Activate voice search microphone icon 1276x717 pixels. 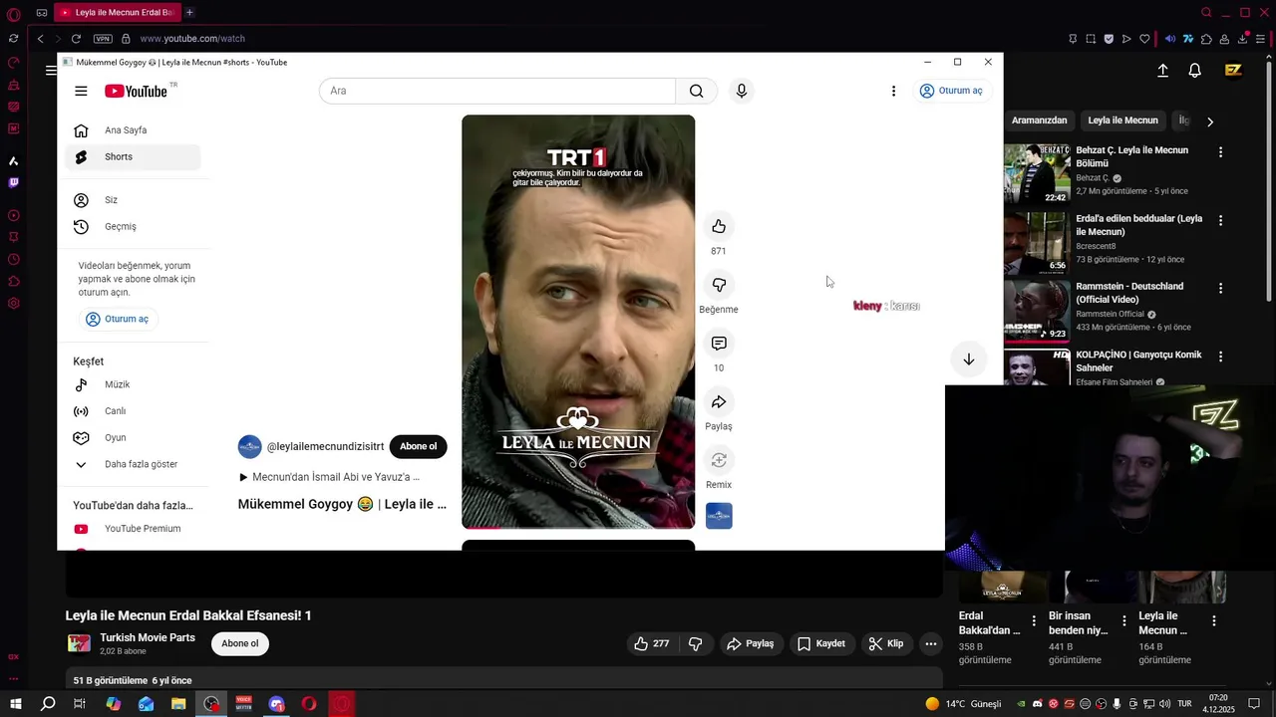[741, 91]
